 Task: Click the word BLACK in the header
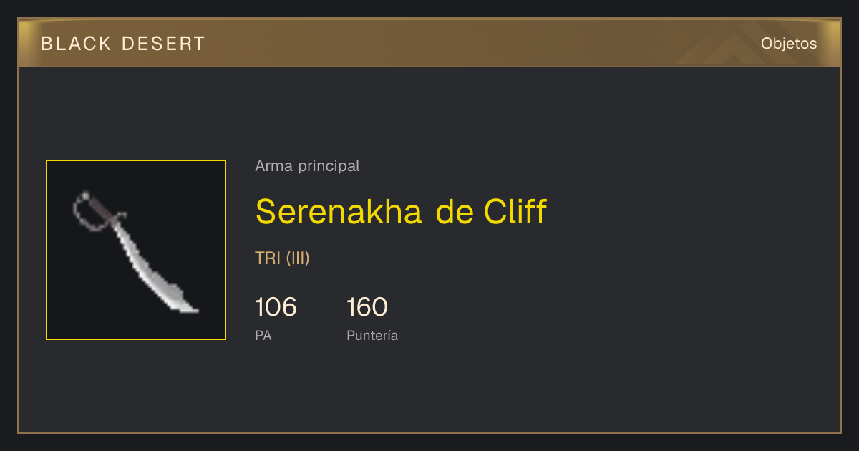pos(76,44)
